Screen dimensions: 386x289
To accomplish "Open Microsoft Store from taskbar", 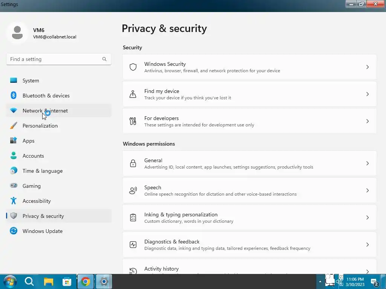I will (x=67, y=281).
